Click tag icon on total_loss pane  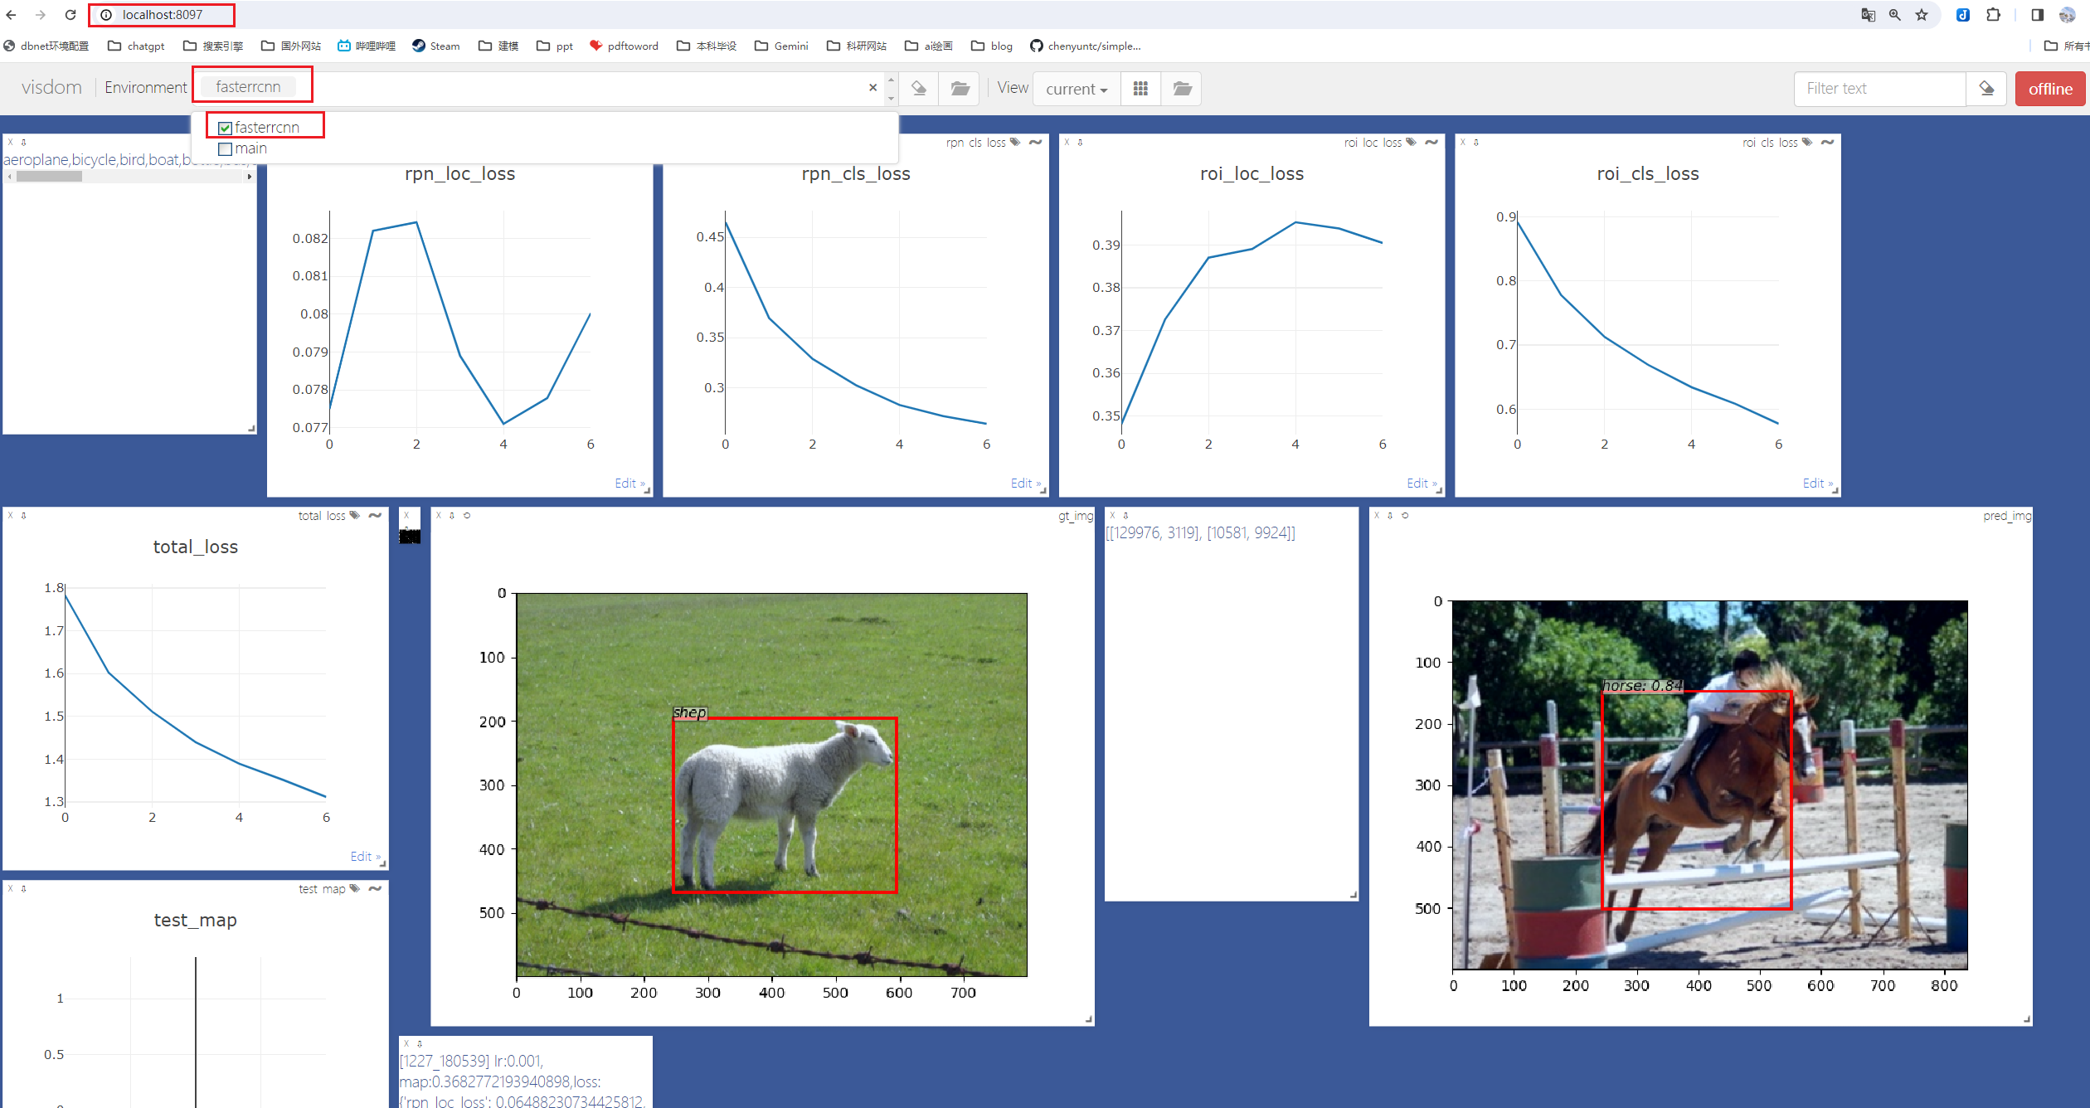pos(355,516)
